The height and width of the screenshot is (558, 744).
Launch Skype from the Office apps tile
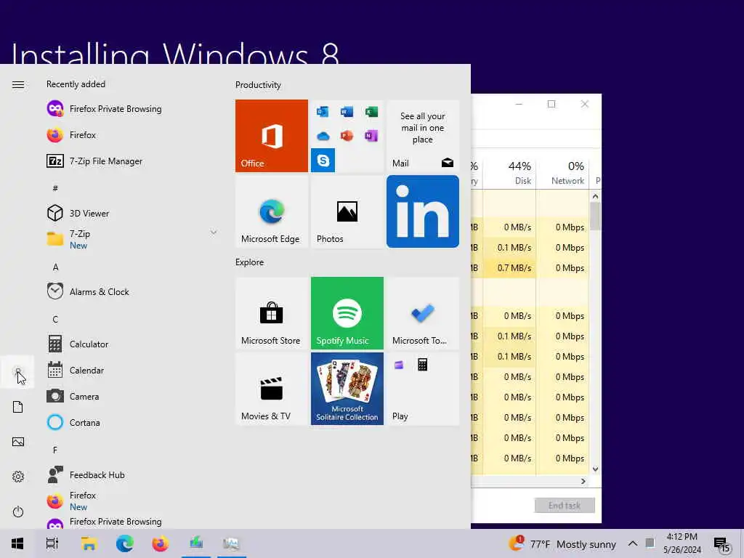point(323,161)
